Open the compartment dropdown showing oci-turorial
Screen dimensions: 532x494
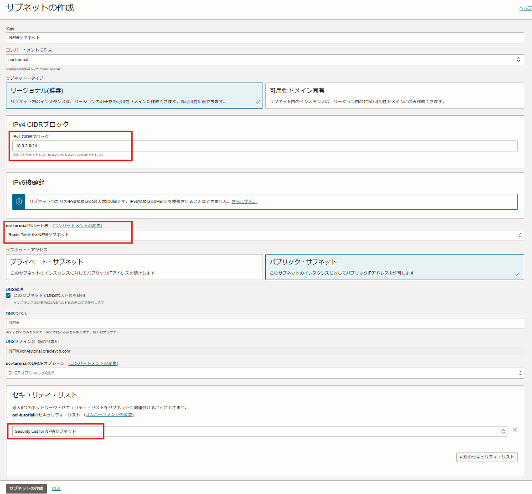click(x=264, y=60)
